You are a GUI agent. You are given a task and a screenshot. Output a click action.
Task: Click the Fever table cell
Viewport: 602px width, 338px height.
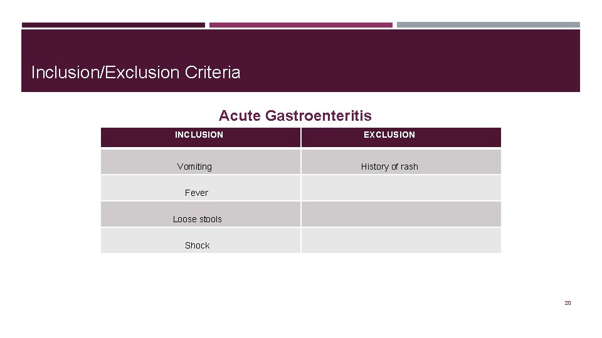pos(196,193)
